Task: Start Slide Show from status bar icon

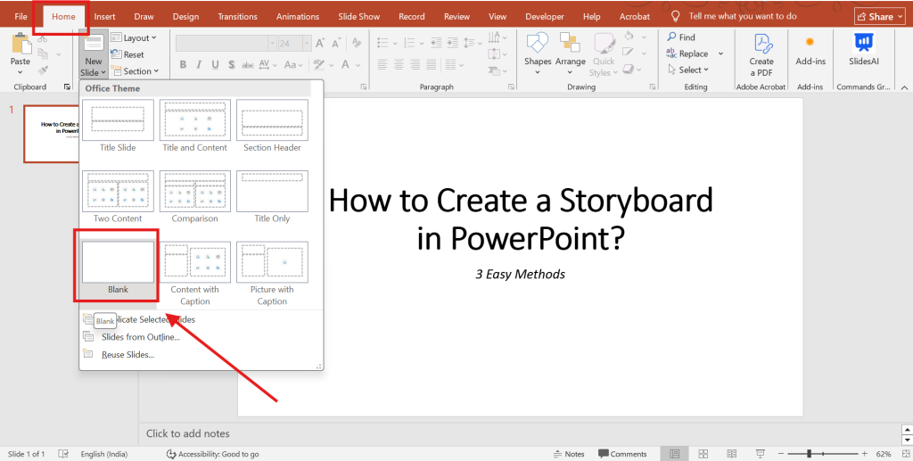Action: coord(761,454)
